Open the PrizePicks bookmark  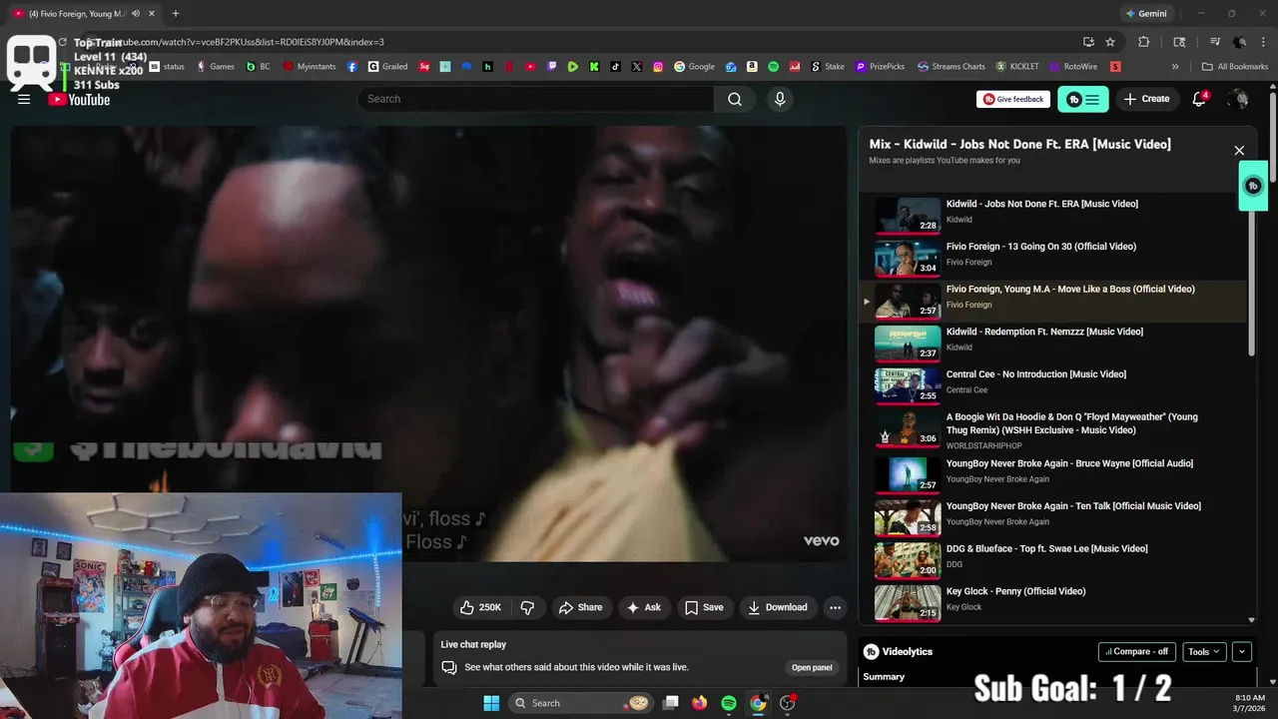pos(879,67)
